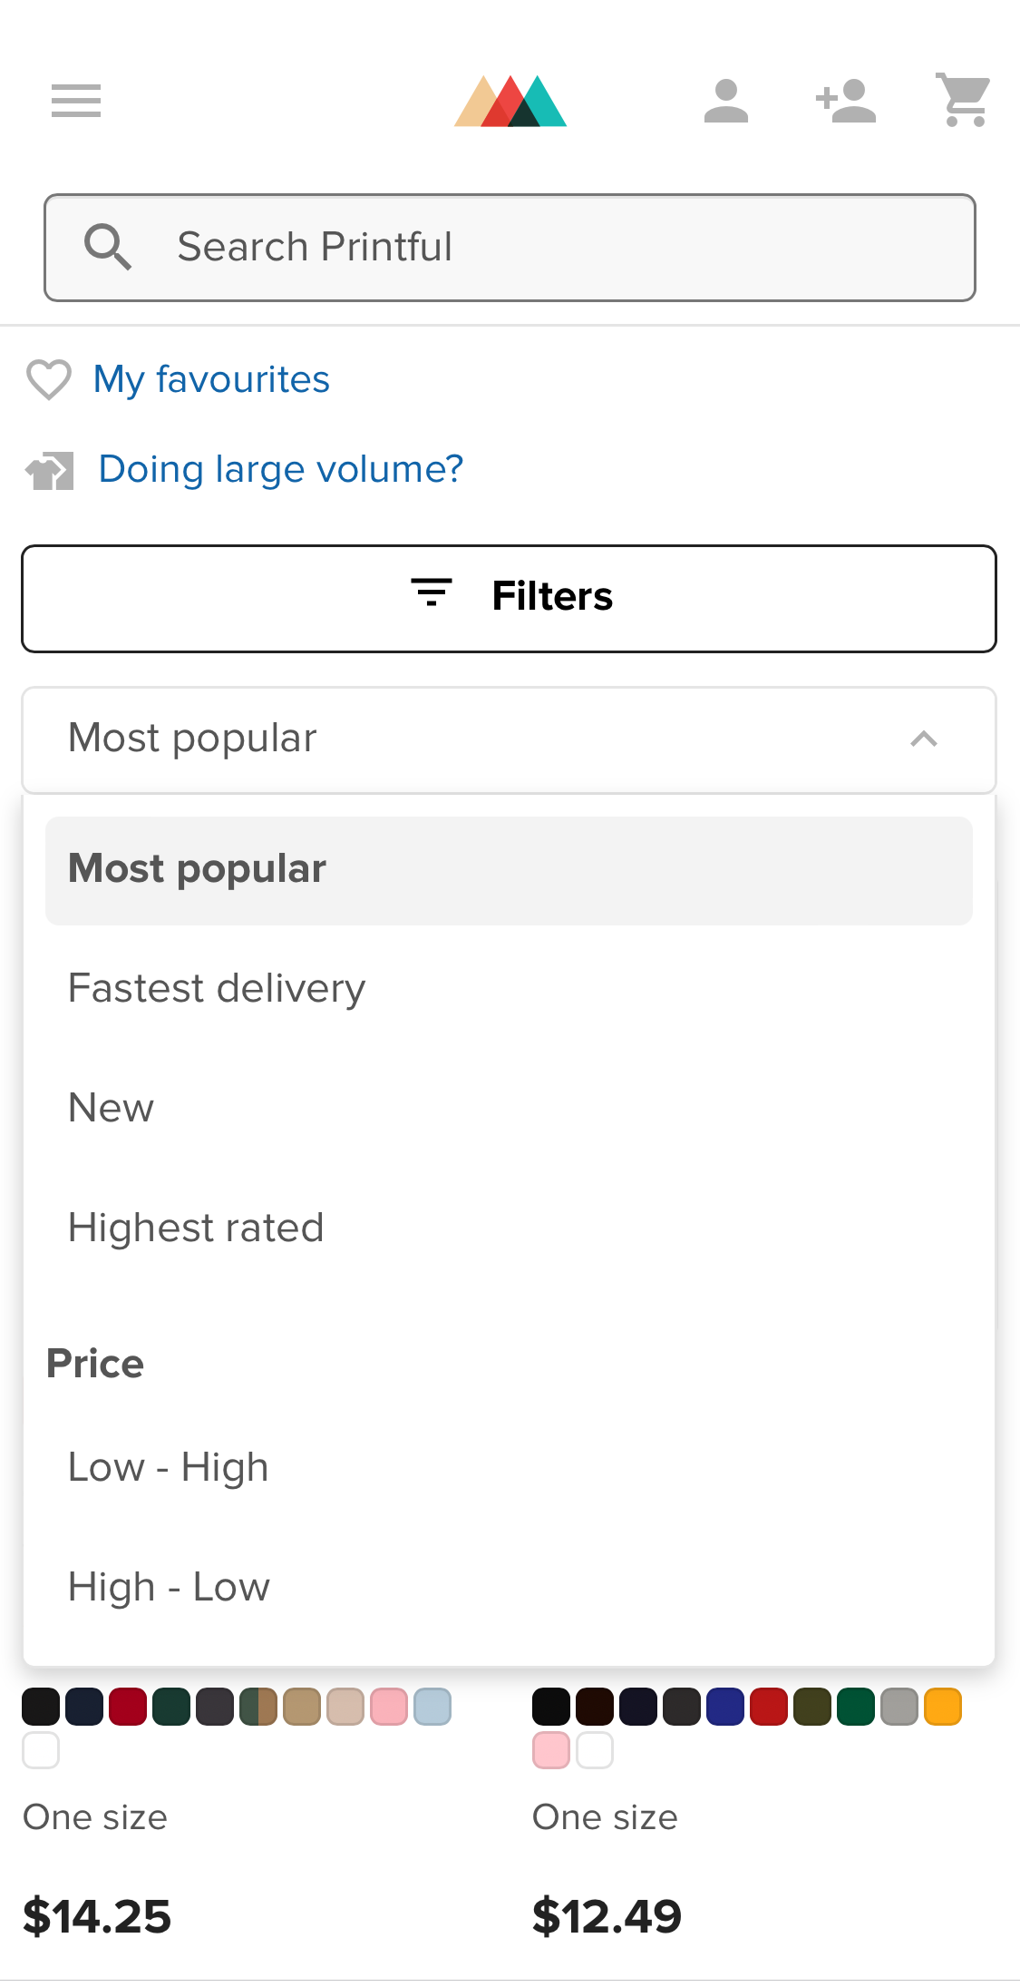Click the add-user sign-up icon

pyautogui.click(x=845, y=103)
